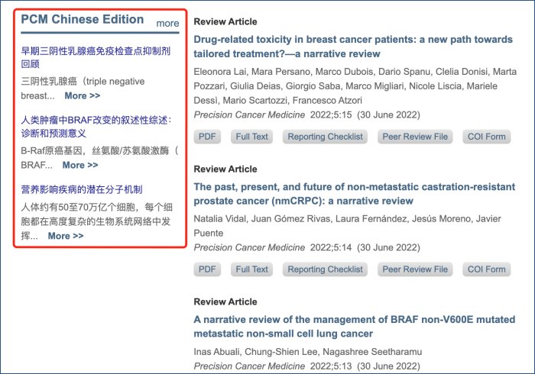Open the BRAF non-V600E lung cancer article
This screenshot has width=535, height=374.
point(355,327)
